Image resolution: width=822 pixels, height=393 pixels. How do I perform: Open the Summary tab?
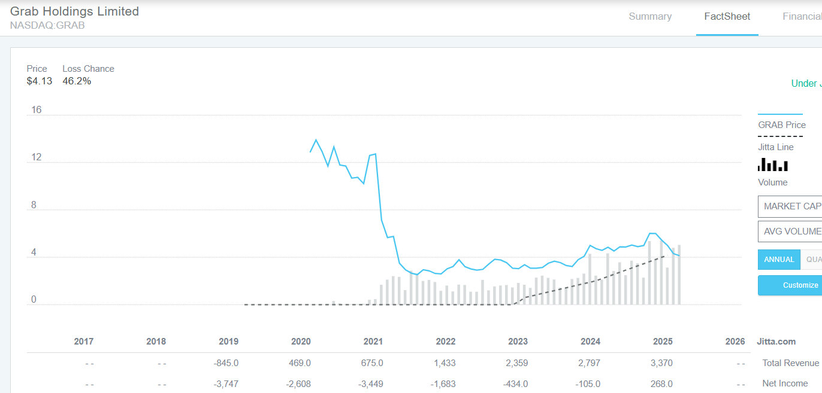coord(650,17)
